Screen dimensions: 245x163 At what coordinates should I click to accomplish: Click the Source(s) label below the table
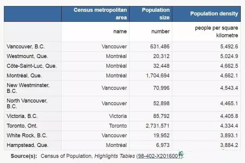24,156
